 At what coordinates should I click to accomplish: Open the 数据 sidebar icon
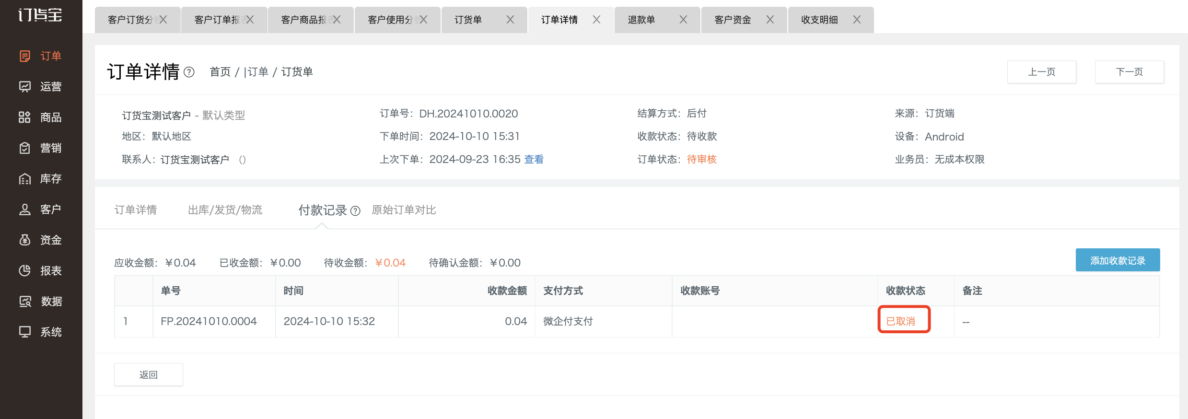25,302
